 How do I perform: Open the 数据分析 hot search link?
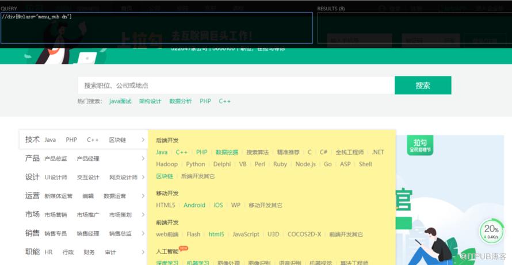(181, 101)
